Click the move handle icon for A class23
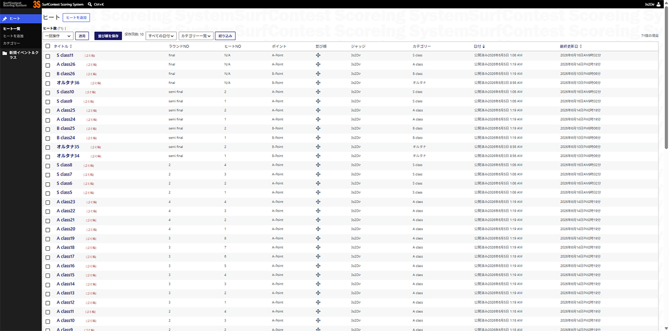669x331 pixels. coord(318,202)
